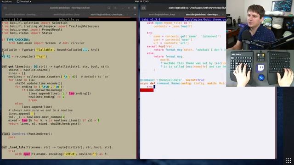The image size is (294, 165).
Task: Click 'class OpenError(RuntimeError):' line
Action: (27, 134)
